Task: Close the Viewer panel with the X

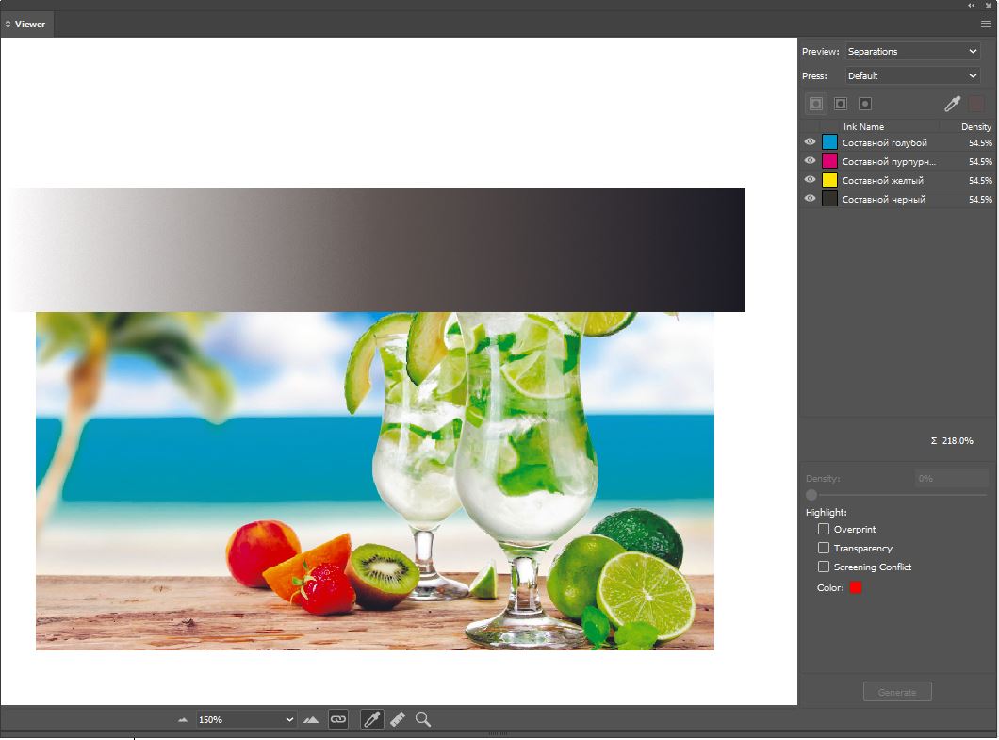Action: pyautogui.click(x=989, y=5)
